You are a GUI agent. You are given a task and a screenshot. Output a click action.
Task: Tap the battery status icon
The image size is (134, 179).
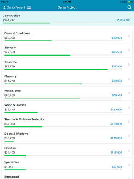129,2
